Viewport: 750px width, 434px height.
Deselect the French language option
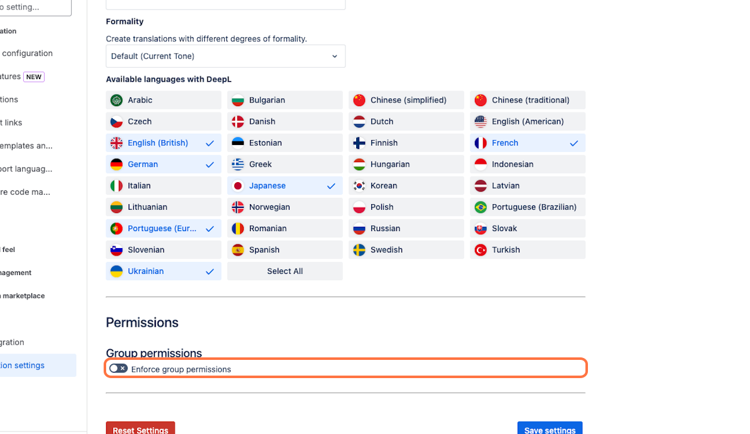pyautogui.click(x=527, y=143)
